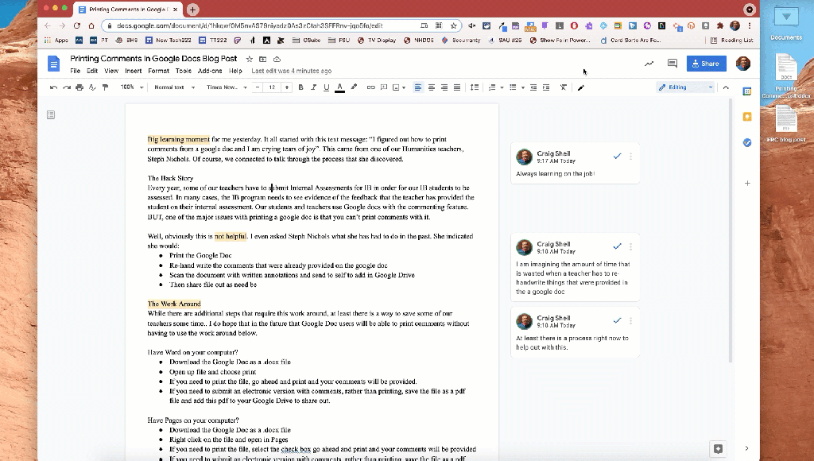Toggle italic formatting
Image resolution: width=814 pixels, height=461 pixels.
point(314,87)
